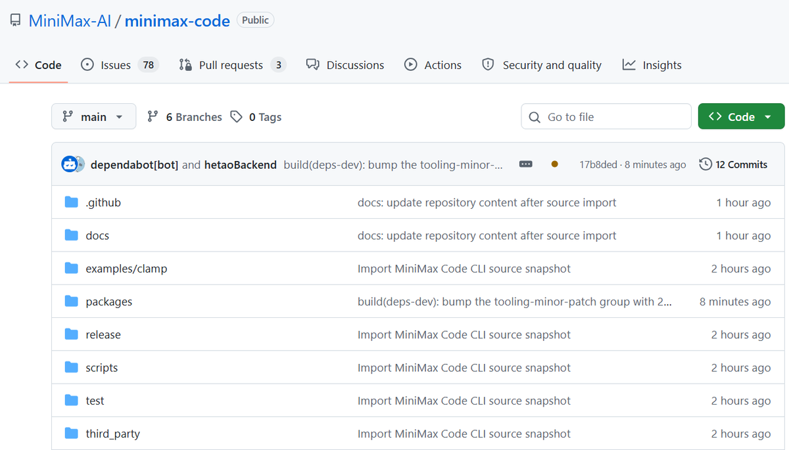Click the Pull requests count badge 3
Screen dimensions: 789x450
279,65
